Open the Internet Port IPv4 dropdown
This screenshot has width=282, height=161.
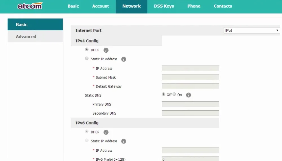(x=252, y=30)
